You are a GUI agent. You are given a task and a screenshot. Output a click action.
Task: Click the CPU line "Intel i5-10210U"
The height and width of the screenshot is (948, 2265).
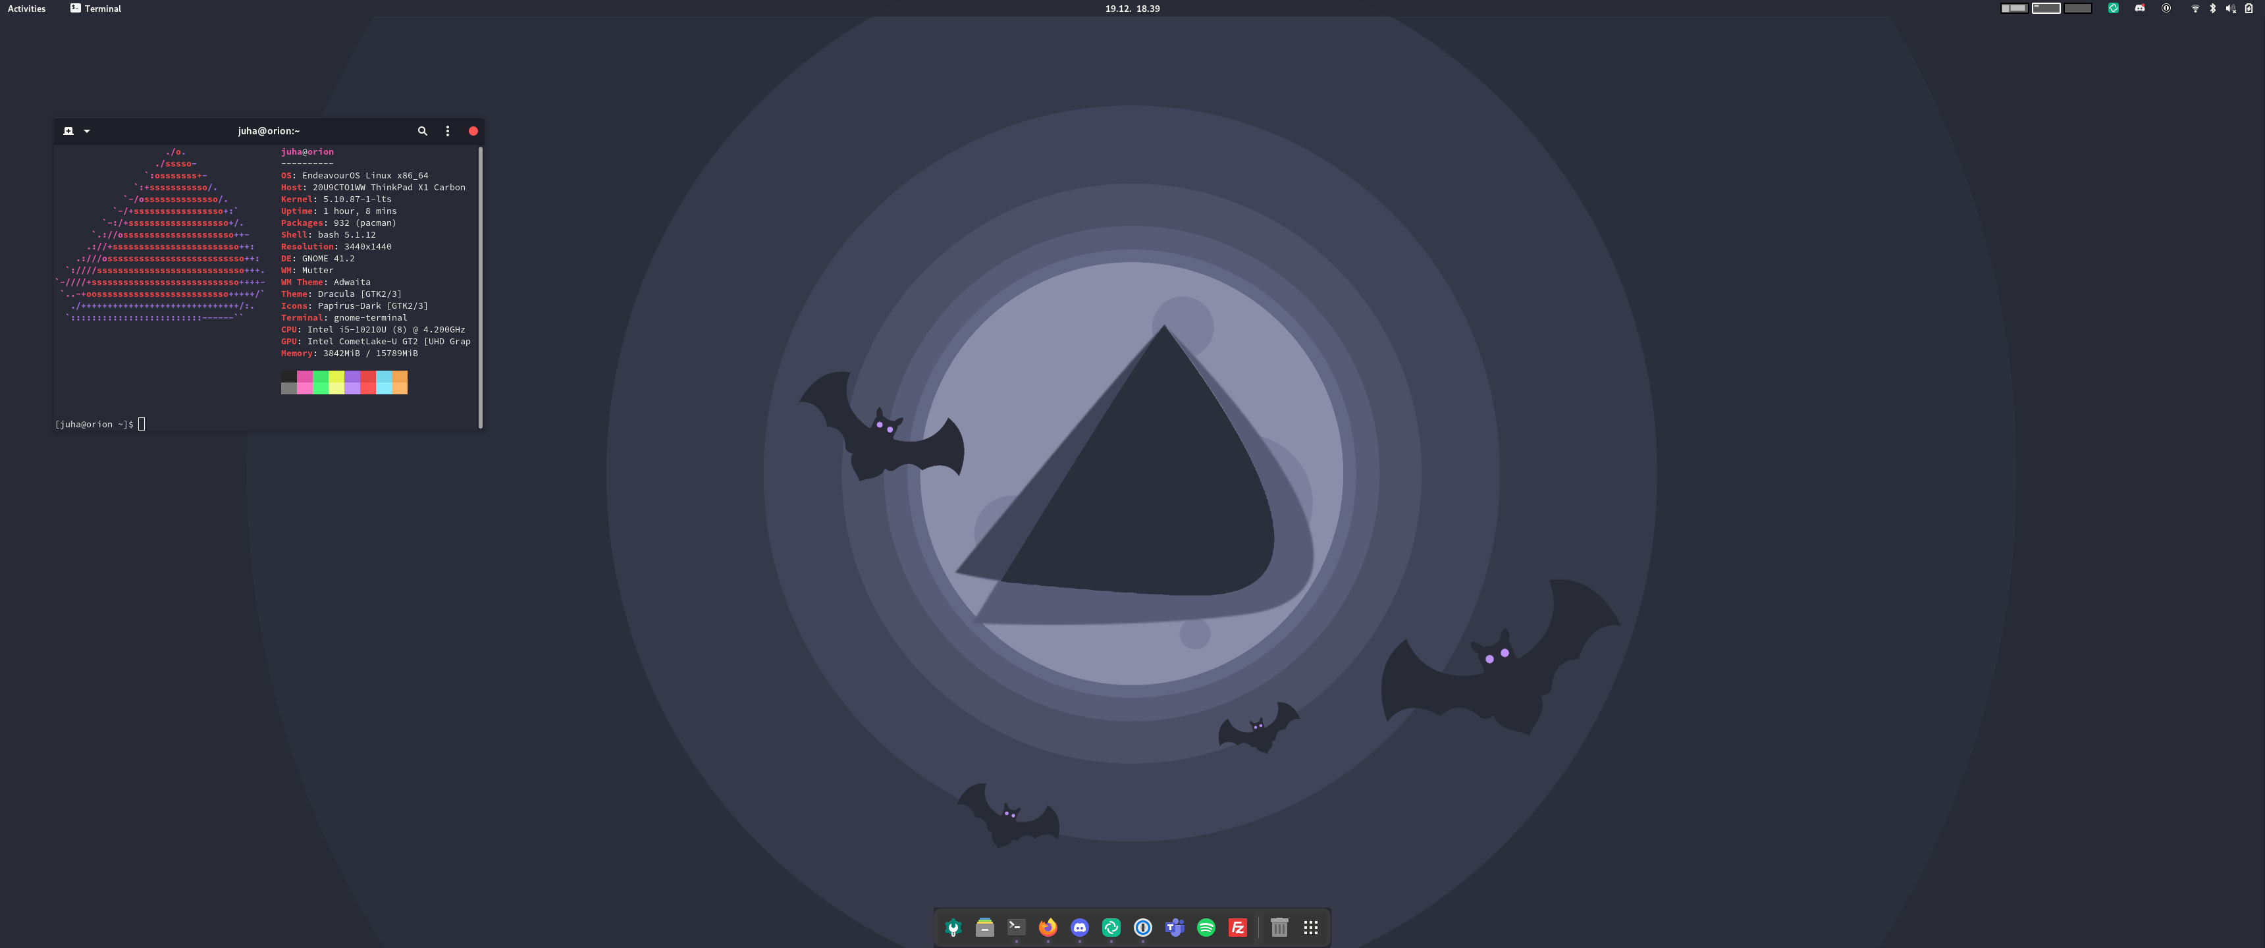(373, 330)
